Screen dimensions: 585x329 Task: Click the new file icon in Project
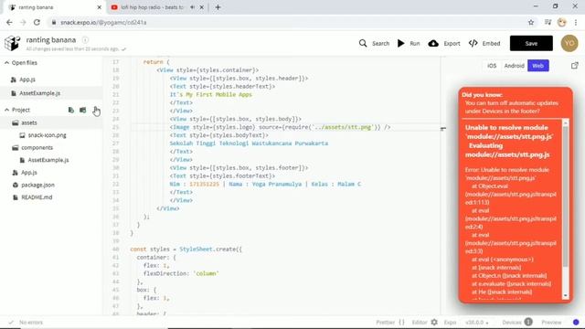click(x=71, y=110)
